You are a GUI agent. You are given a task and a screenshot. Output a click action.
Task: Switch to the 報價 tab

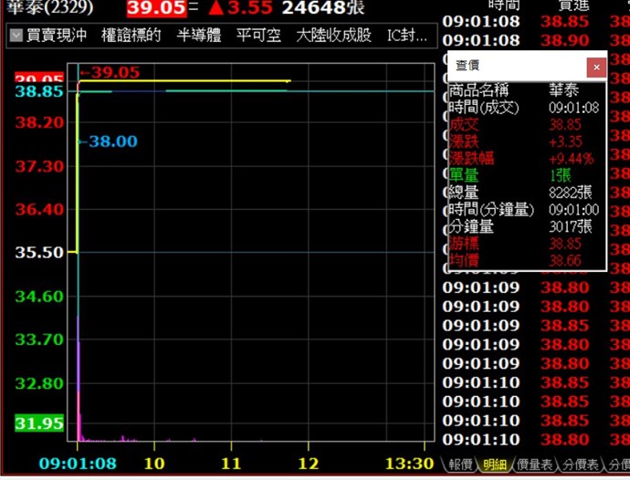(460, 465)
